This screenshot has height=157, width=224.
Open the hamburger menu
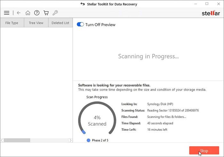coord(6,13)
